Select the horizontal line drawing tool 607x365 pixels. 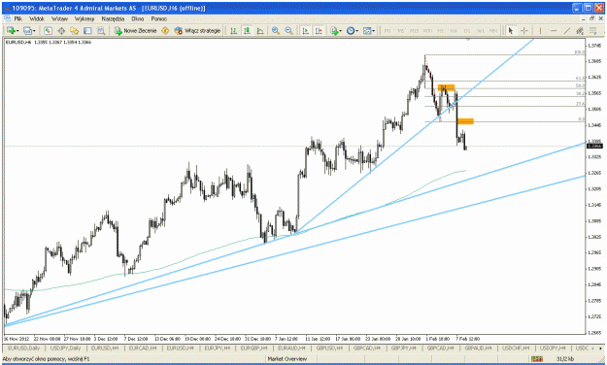(554, 30)
